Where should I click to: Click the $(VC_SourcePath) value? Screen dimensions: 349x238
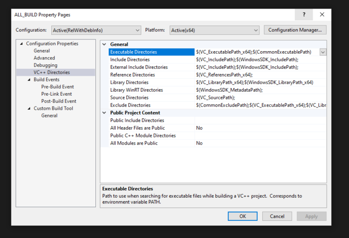(x=261, y=97)
